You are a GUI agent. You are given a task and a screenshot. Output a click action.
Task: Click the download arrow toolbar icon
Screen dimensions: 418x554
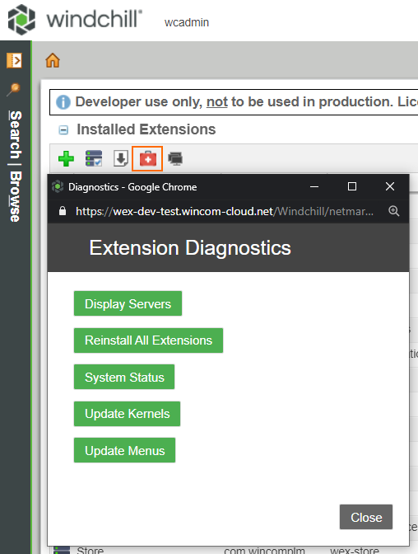(x=121, y=158)
